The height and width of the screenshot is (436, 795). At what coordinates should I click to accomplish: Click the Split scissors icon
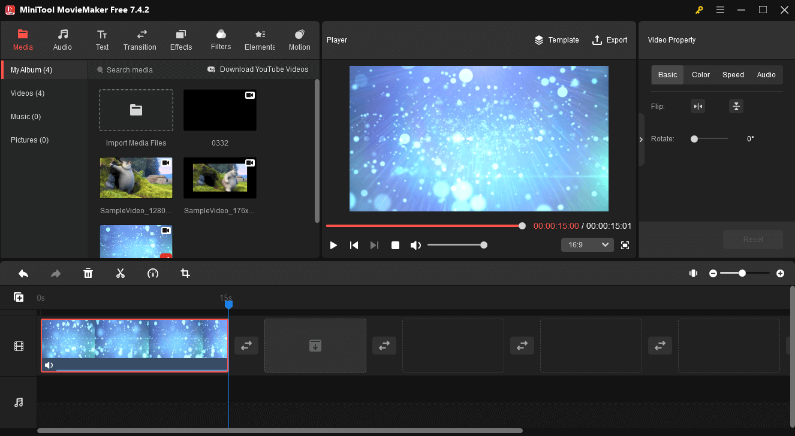pos(121,274)
